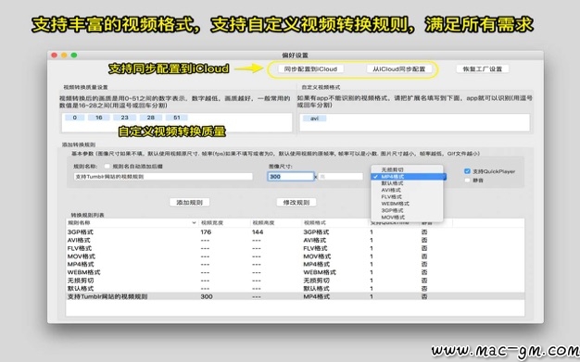
Task: Select the quality token 0
Action: pyautogui.click(x=75, y=118)
